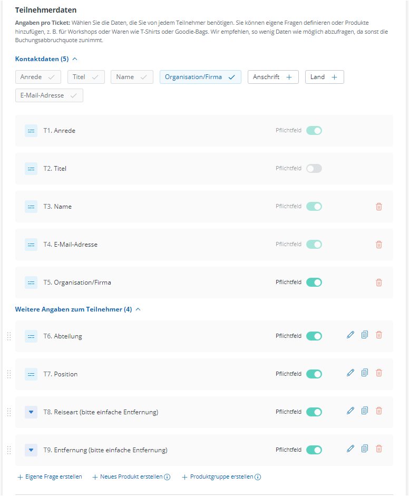Click the drag handle for T9. Entfernung
409x496 pixels.
click(x=9, y=450)
